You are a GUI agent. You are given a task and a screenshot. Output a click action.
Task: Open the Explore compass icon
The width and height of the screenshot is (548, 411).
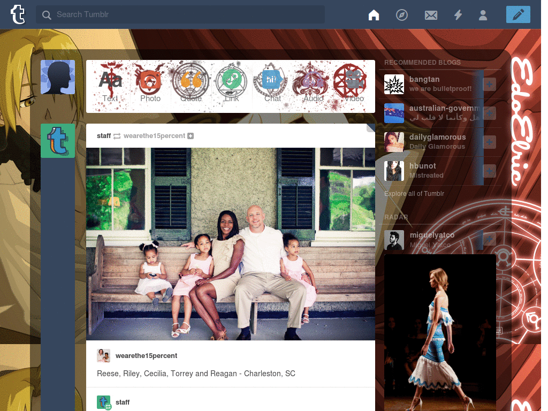pyautogui.click(x=401, y=14)
